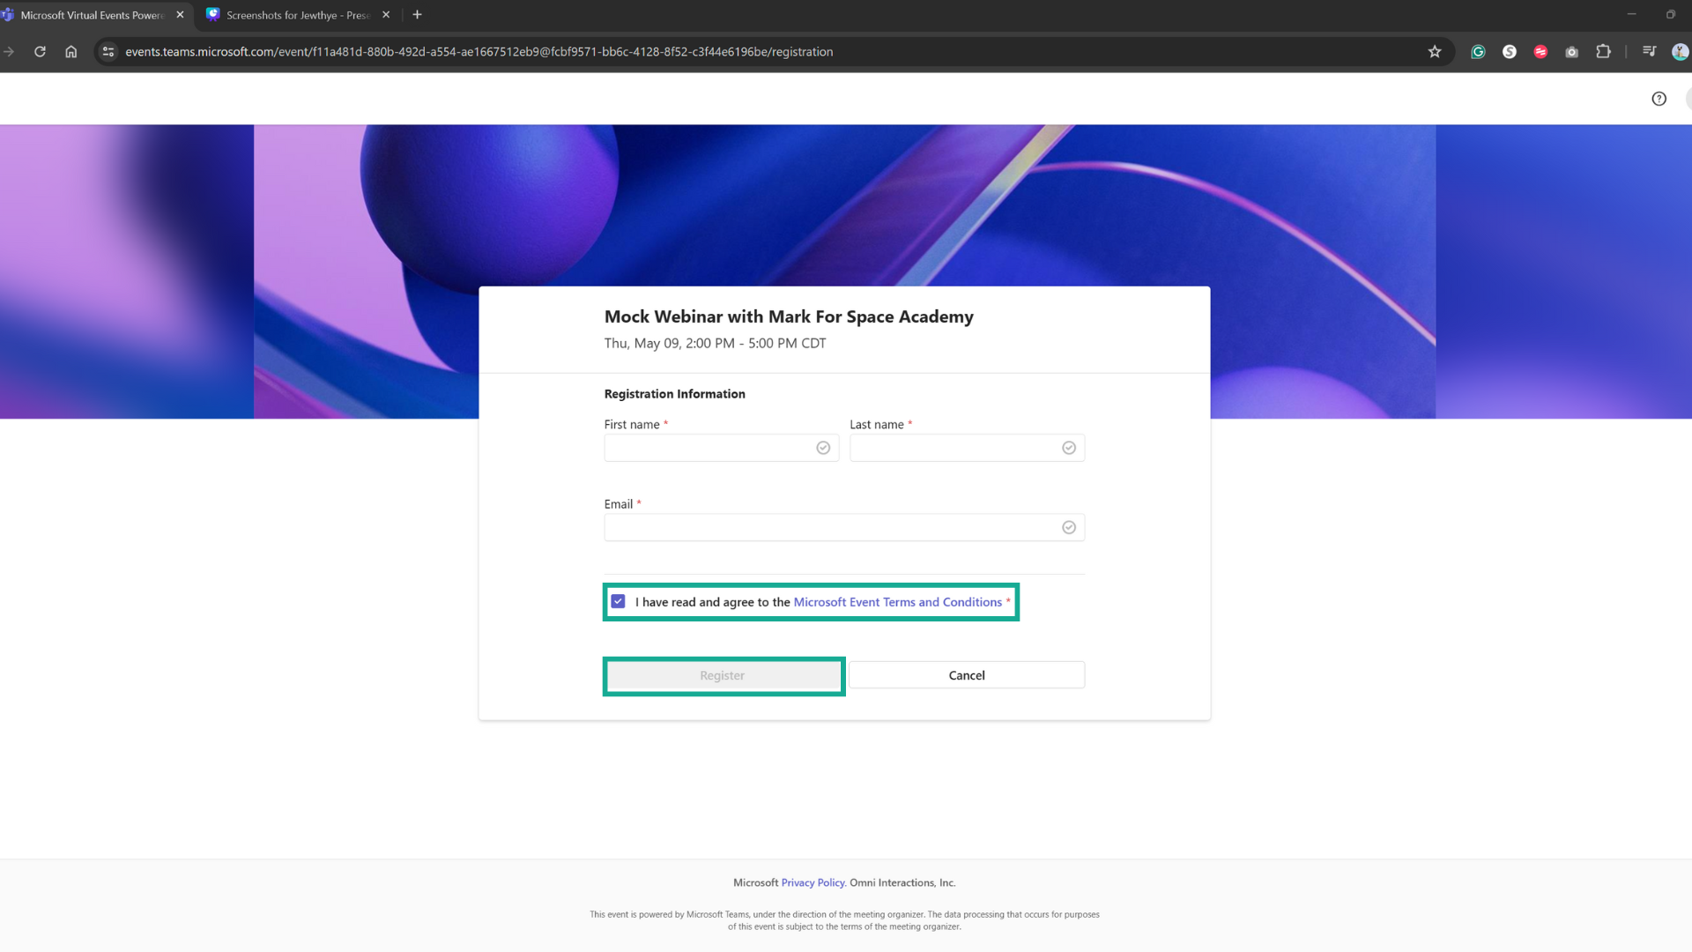The image size is (1692, 952).
Task: Open the Grammarly extension icon
Action: point(1478,52)
